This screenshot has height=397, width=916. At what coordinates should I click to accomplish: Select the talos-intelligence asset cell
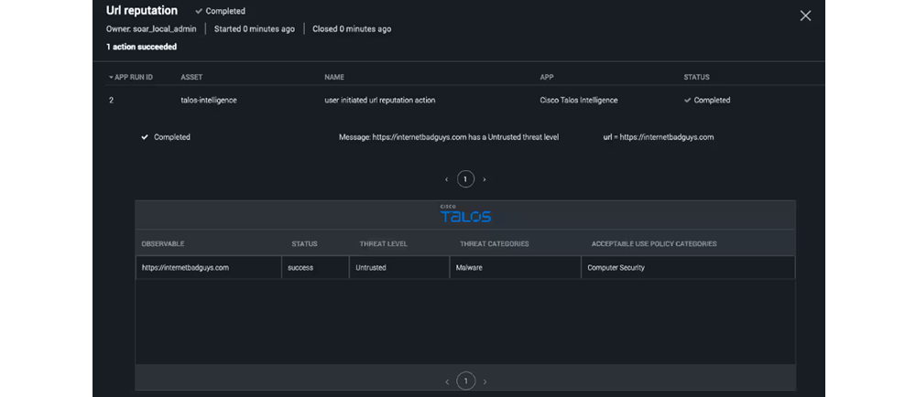(x=209, y=101)
